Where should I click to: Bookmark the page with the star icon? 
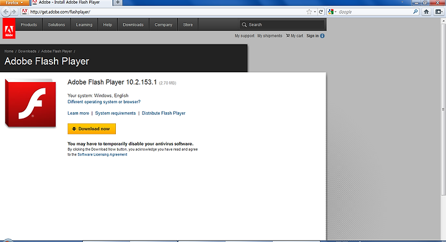[309, 12]
